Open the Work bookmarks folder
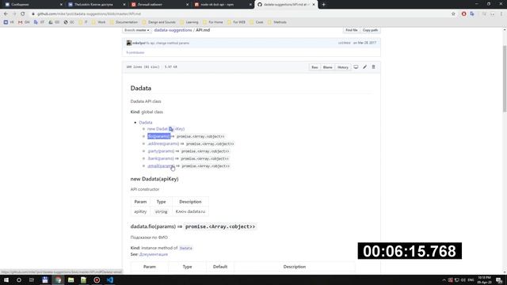Viewport: 507px width, 285px height. tap(98, 22)
